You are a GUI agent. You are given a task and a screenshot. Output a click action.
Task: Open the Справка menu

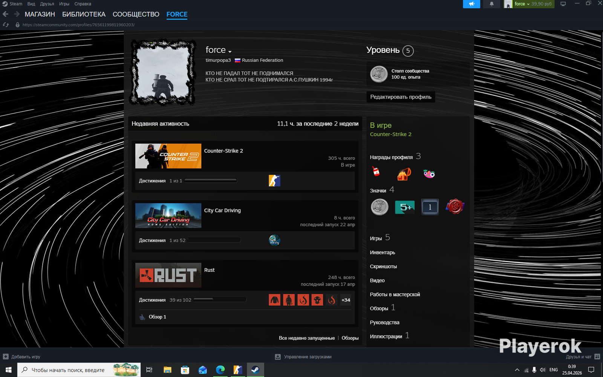[83, 4]
